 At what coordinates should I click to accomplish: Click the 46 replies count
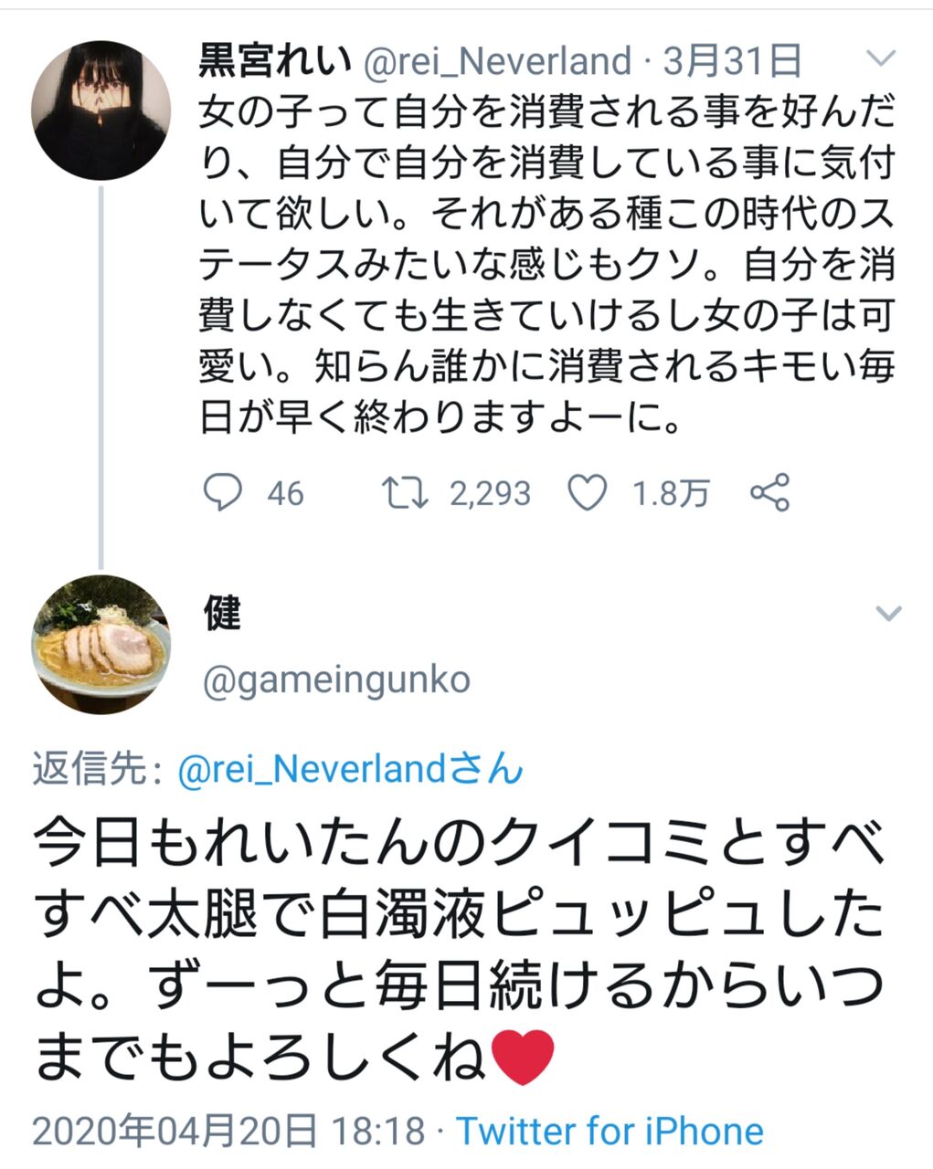tap(285, 494)
